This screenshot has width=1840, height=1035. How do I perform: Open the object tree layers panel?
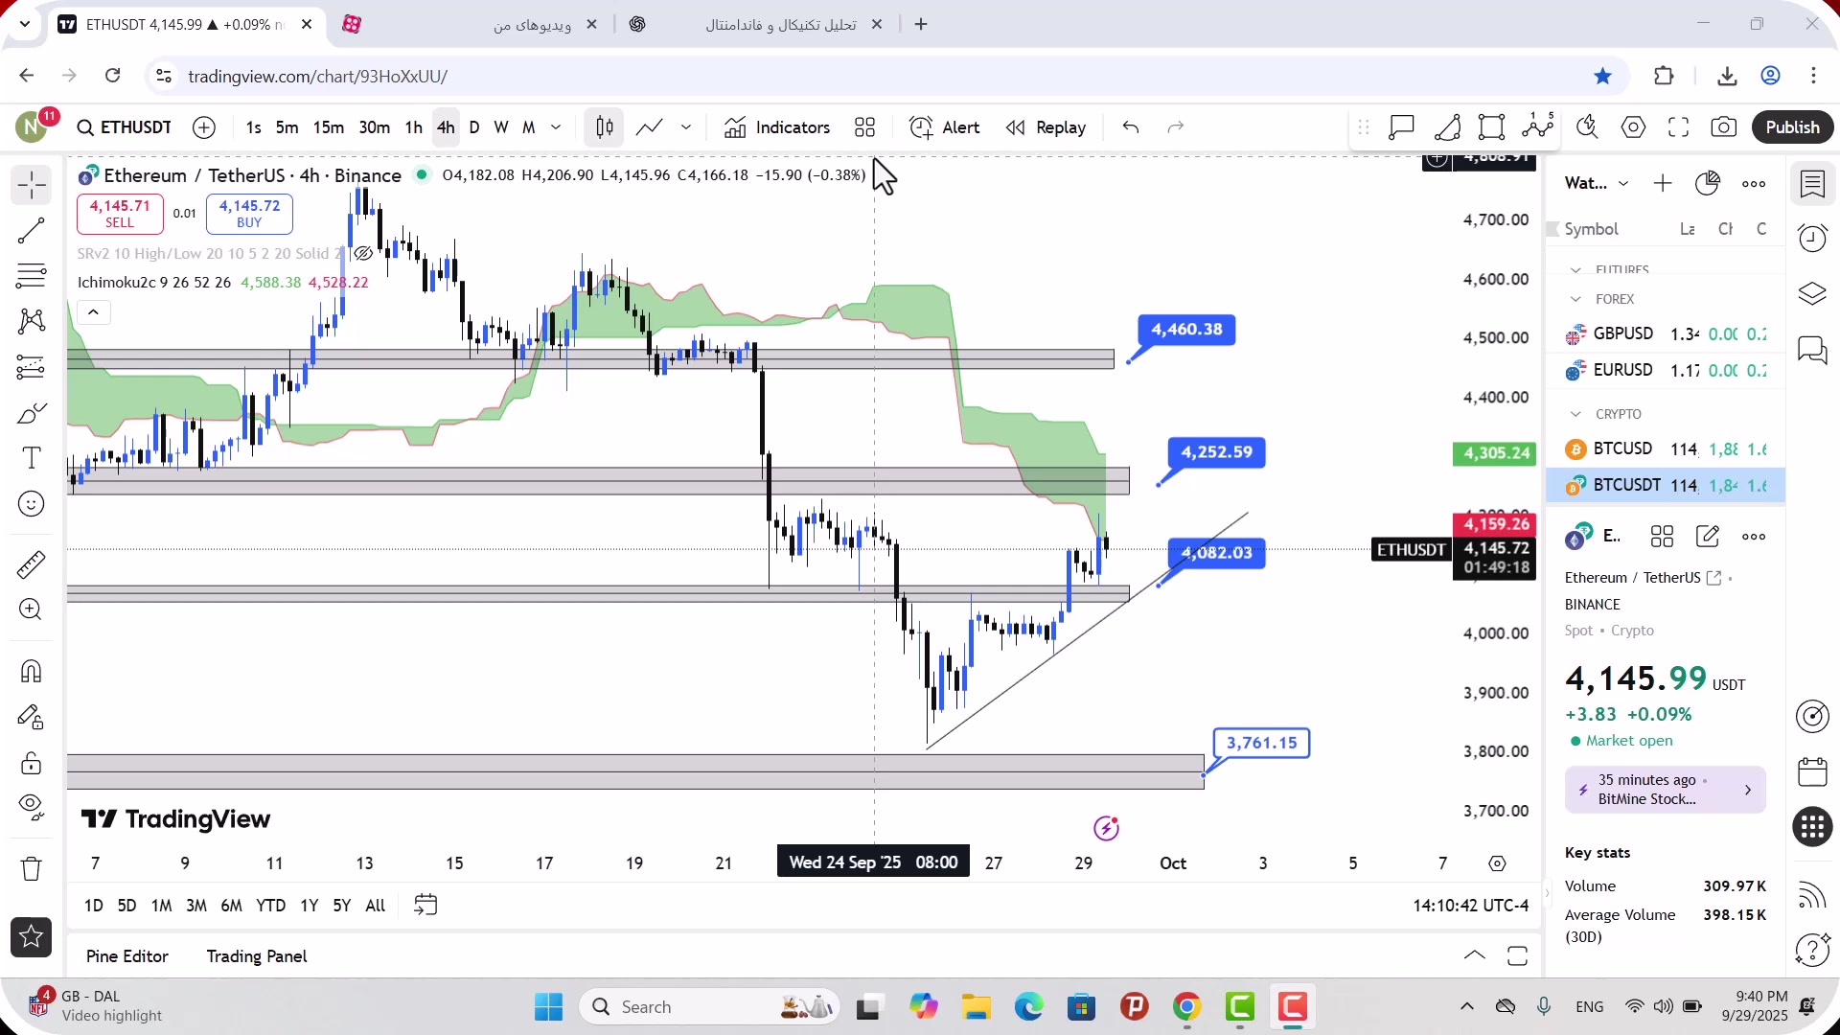pyautogui.click(x=1812, y=293)
